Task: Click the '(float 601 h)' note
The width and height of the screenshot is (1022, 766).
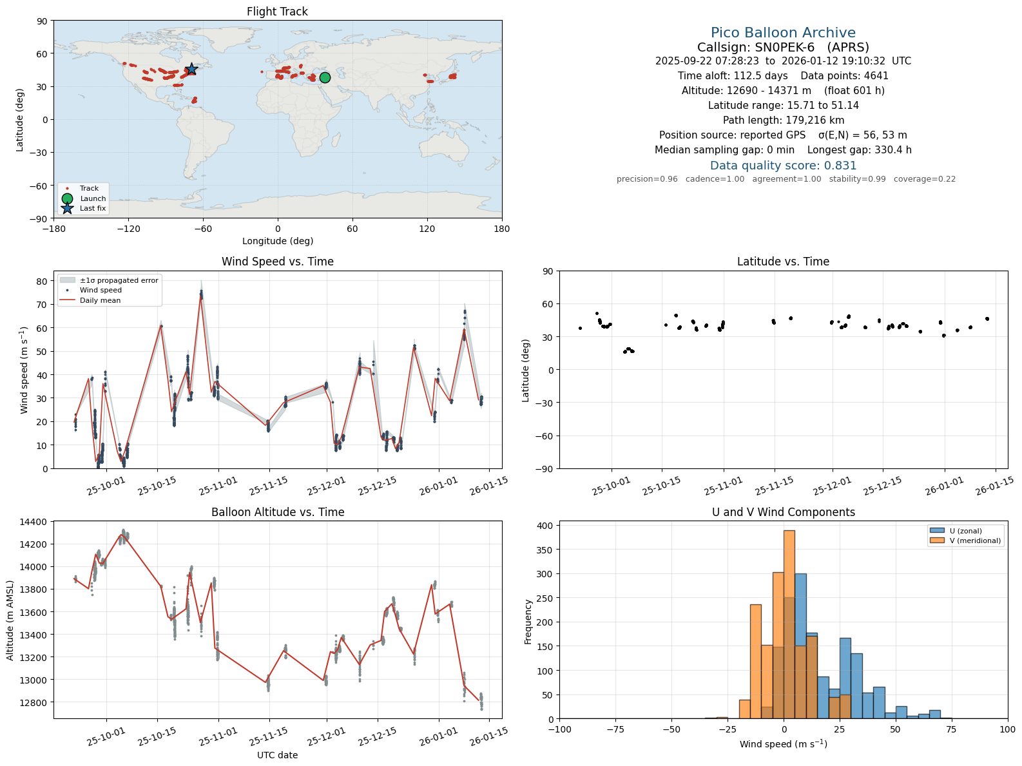Action: [x=854, y=91]
